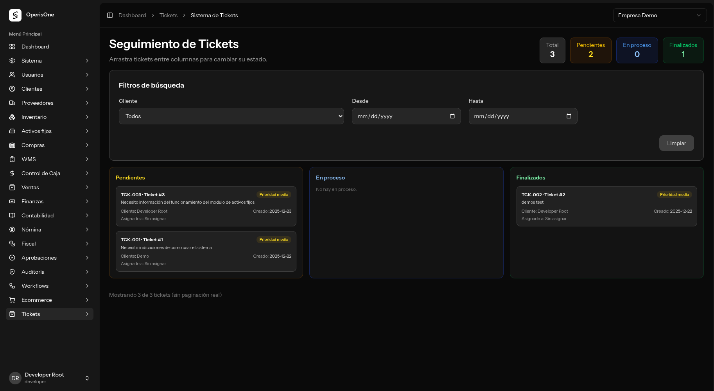Screen dimensions: 714x391
Task: Click the sidebar collapse icon near breadcrumb
Action: click(110, 15)
